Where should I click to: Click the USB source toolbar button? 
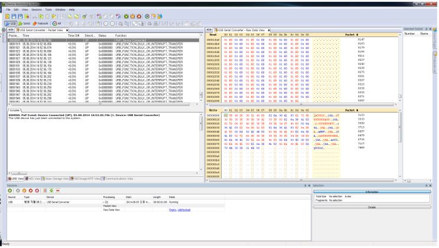coord(11,23)
